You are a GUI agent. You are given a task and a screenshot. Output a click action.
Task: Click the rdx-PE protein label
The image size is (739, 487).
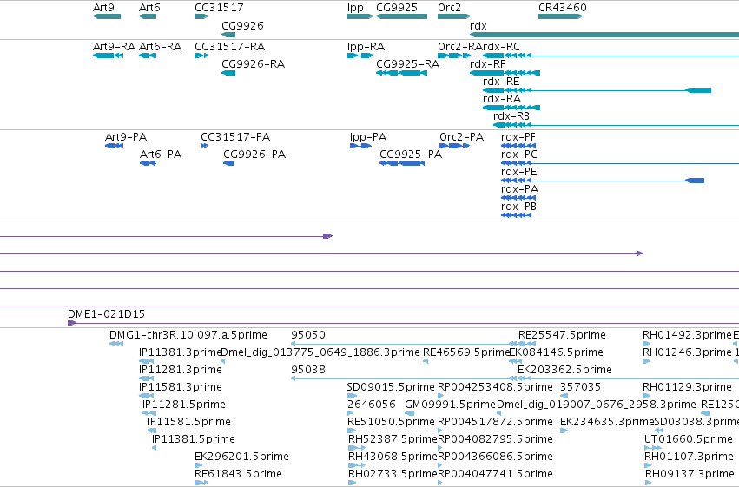coord(519,172)
